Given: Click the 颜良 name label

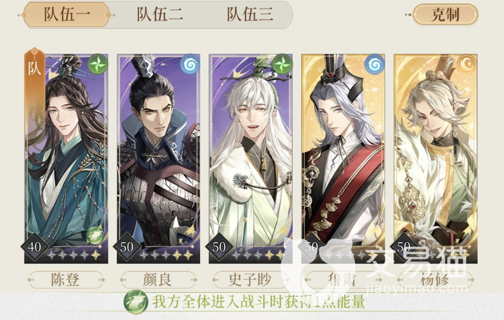Looking at the screenshot, I should 158,280.
